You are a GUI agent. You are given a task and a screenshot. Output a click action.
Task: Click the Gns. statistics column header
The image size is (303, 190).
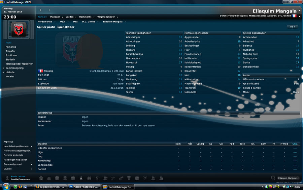click(295, 144)
